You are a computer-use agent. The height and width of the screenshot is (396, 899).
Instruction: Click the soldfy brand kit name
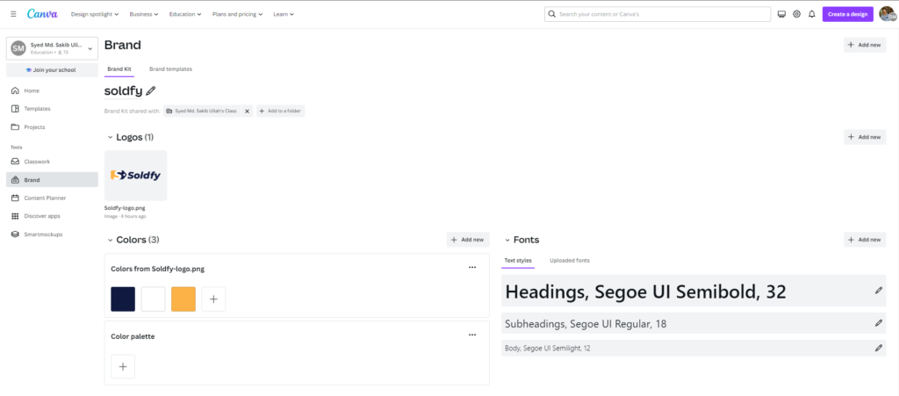[x=123, y=90]
